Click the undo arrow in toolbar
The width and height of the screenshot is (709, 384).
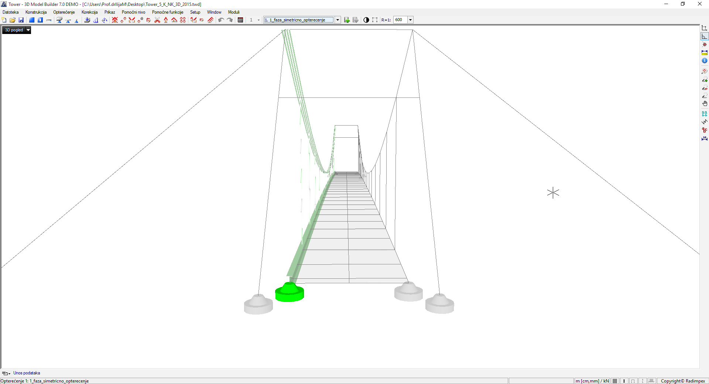point(221,20)
